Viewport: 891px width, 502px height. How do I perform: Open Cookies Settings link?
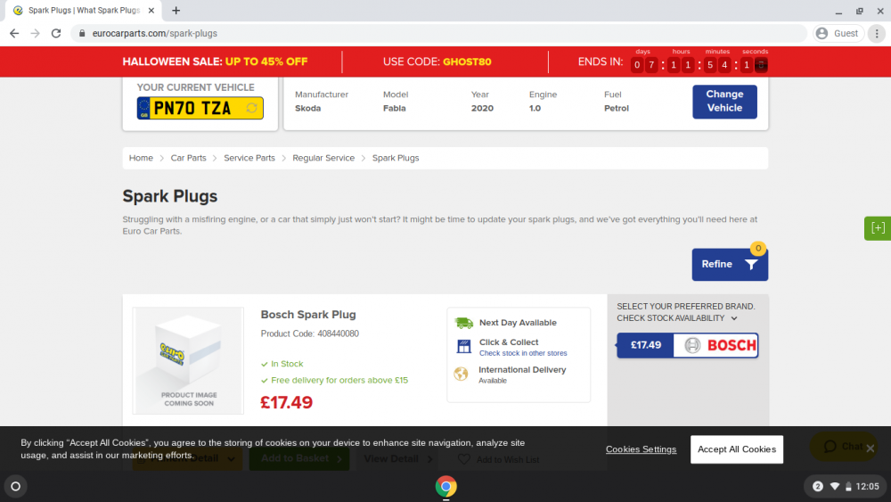tap(641, 449)
